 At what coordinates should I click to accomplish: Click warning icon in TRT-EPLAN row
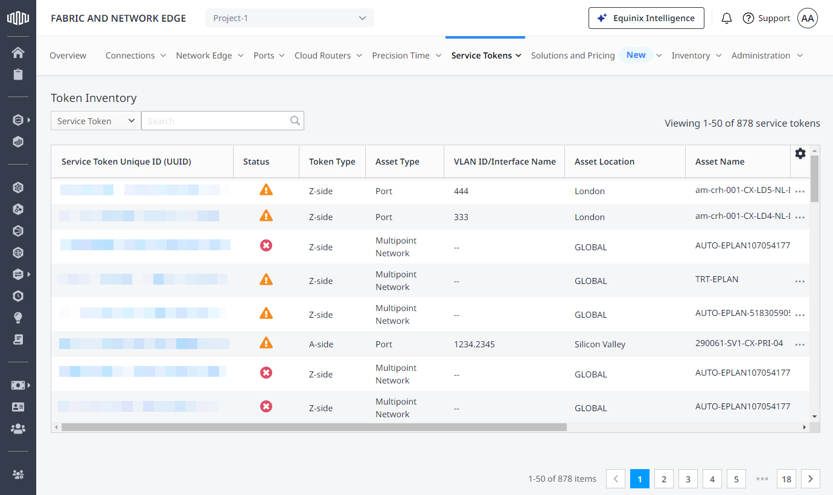click(x=266, y=280)
